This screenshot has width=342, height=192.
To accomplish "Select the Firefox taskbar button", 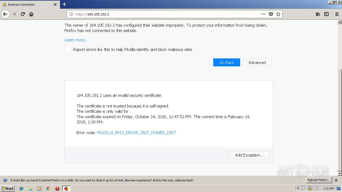I will coord(66,189).
